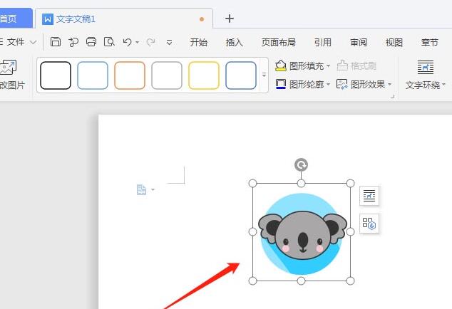The image size is (452, 309).
Task: Open the 图形轮廓 shape outline dropdown
Action: click(303, 84)
